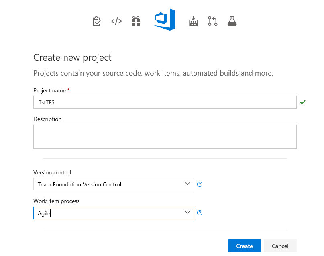This screenshot has height=256, width=324.
Task: Open the extensions gift icon
Action: point(136,21)
